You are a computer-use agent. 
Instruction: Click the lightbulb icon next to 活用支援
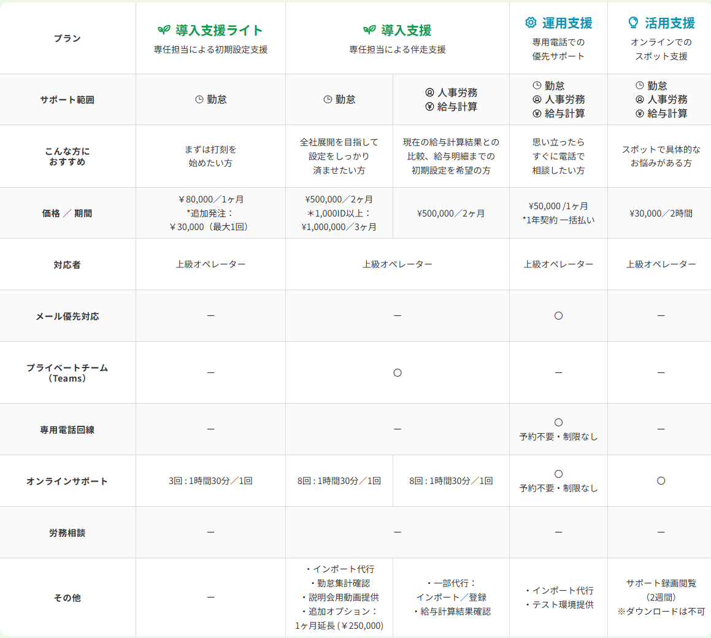[633, 23]
